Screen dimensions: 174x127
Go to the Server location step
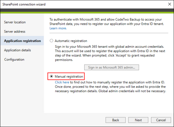(x=15, y=22)
